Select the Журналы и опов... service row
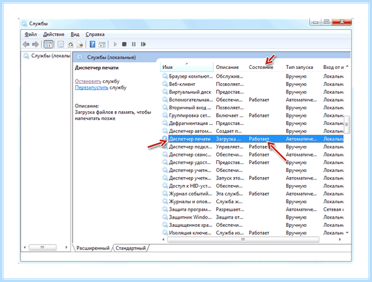This screenshot has width=372, height=282. coord(253,202)
